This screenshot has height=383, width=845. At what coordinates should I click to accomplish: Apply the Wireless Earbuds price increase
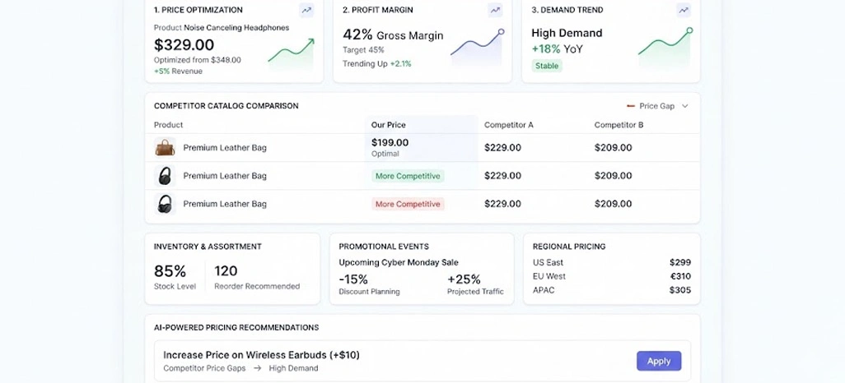click(659, 361)
